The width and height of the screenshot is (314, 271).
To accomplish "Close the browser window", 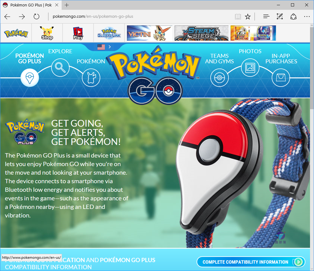I will pyautogui.click(x=306, y=5).
